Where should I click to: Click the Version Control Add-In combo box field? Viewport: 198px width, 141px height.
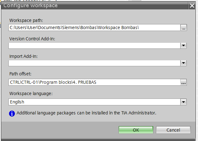click(x=94, y=46)
